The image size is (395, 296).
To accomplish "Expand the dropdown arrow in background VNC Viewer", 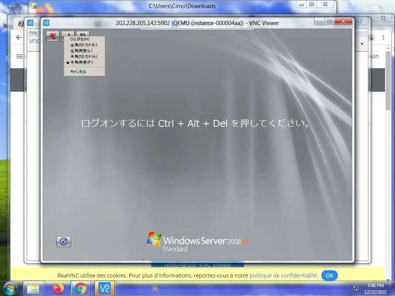I will pyautogui.click(x=362, y=44).
